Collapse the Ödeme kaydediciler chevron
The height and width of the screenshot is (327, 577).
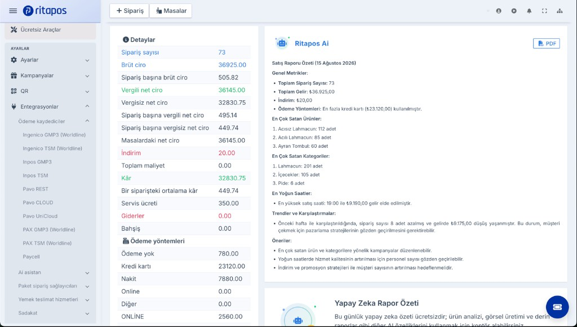pos(87,121)
